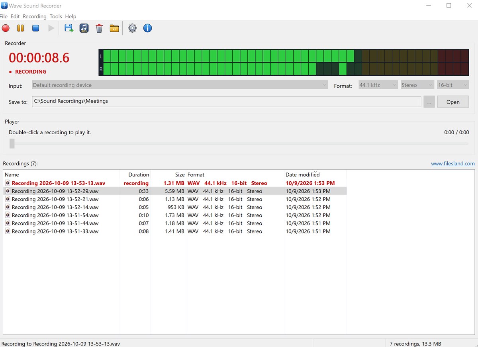Click file icon of Recording 2026-10-09 13-51-33.wav

(x=8, y=231)
